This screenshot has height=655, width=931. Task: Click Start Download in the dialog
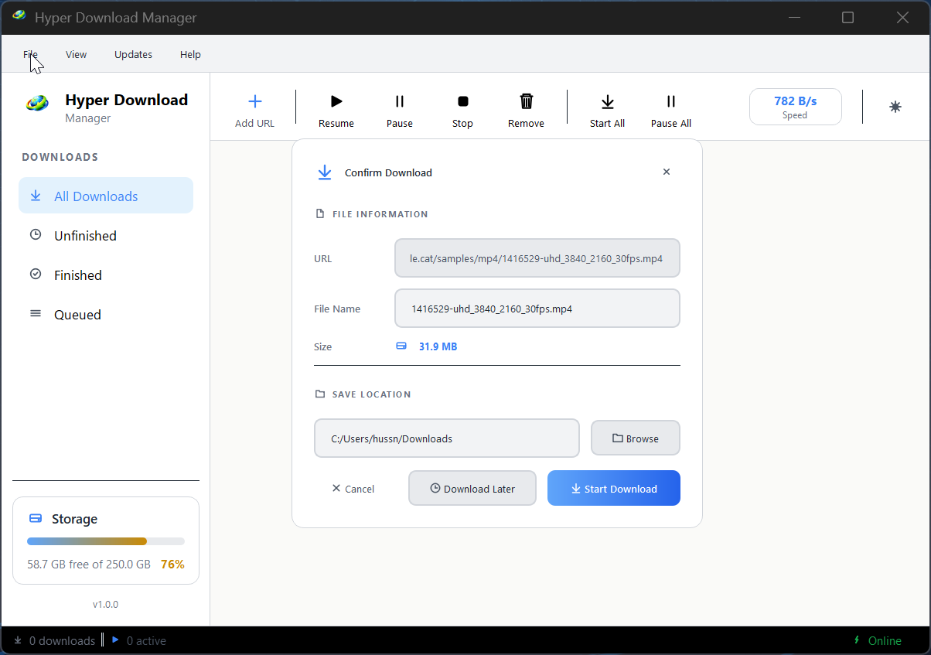(x=613, y=488)
